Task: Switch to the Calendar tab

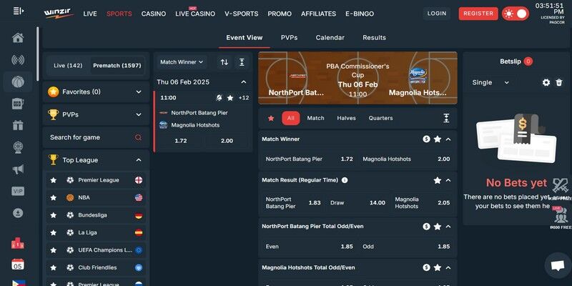Action: 330,38
